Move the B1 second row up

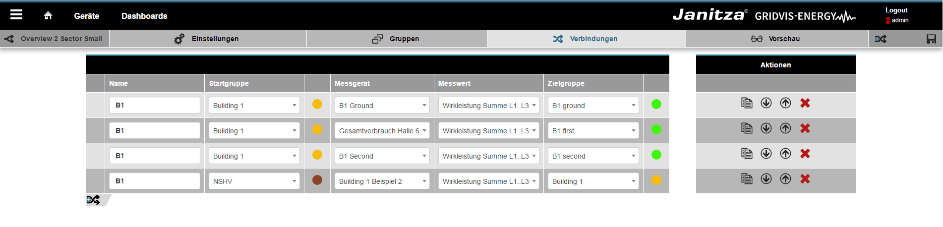(785, 154)
